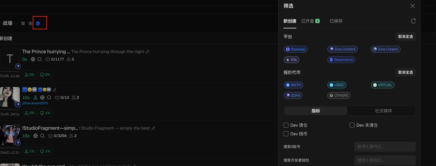Check the Dev 烧币 checkbox
436x166 pixels.
(x=286, y=134)
